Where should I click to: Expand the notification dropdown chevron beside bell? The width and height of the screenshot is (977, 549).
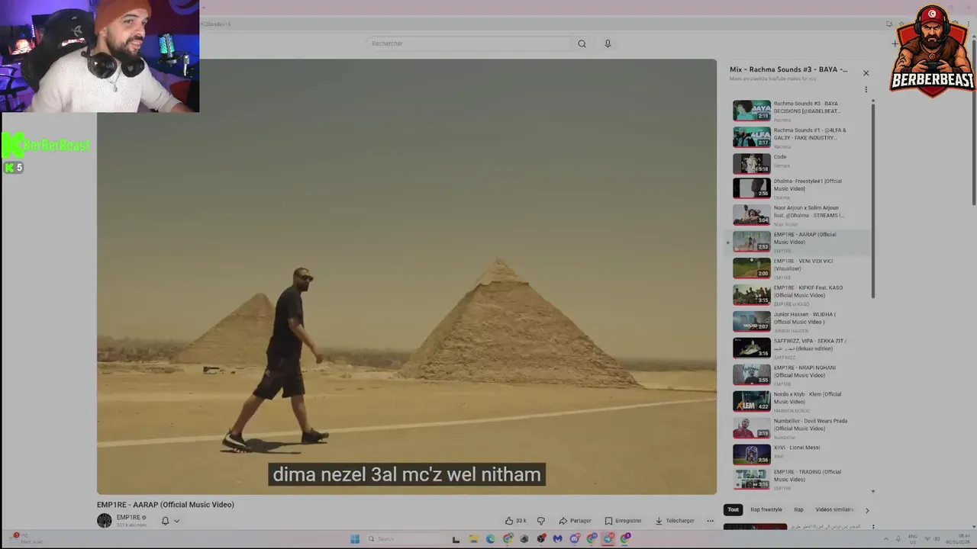176,521
